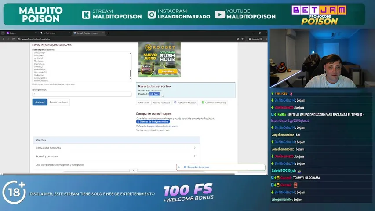Close the BotRix Sorteos tab
The height and width of the screenshot is (211, 375).
click(x=69, y=33)
